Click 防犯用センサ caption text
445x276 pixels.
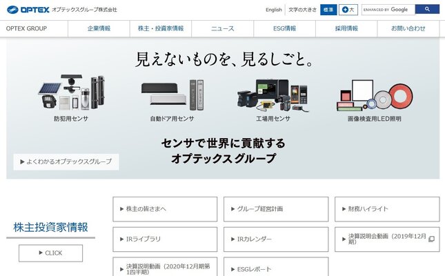(x=71, y=119)
